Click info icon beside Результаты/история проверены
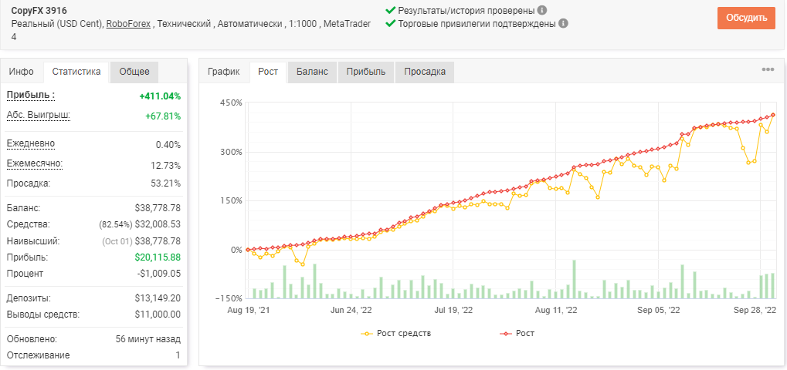 (x=542, y=10)
